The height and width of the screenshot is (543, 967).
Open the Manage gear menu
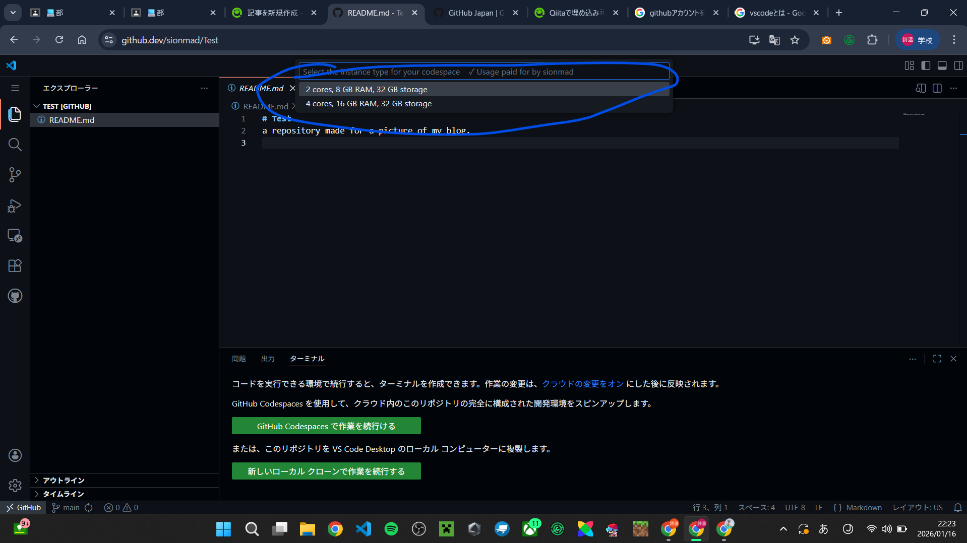tap(15, 485)
